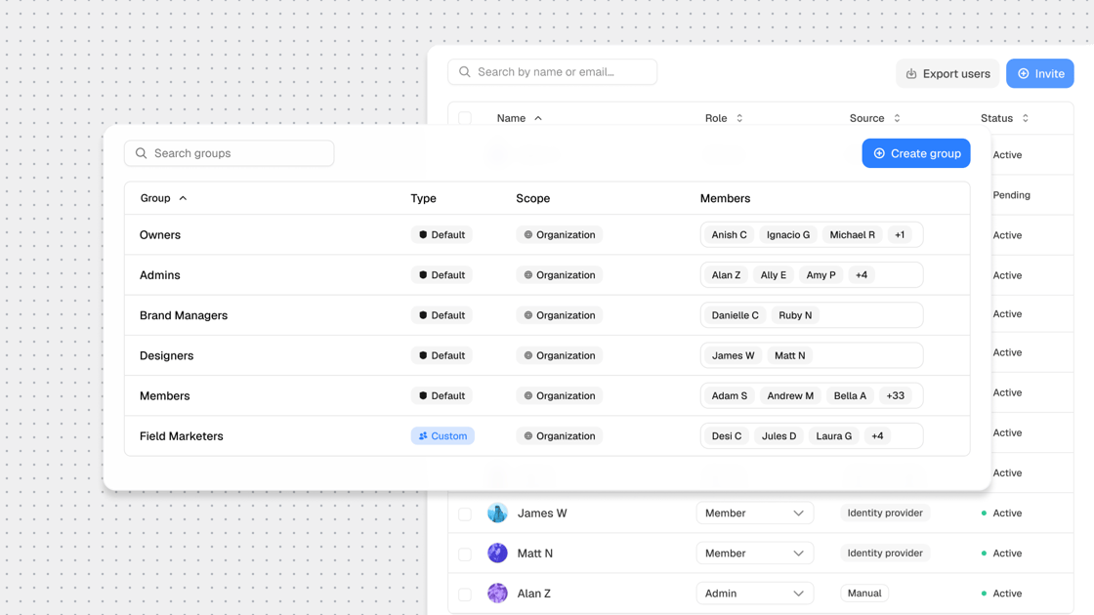Open James W role dropdown
Screen dimensions: 1094x615
point(754,513)
